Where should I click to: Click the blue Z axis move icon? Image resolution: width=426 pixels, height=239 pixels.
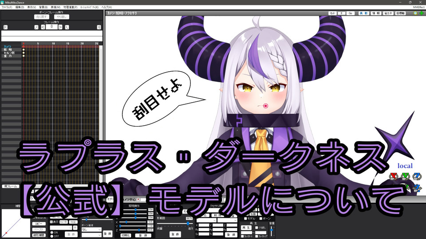pyautogui.click(x=417, y=188)
